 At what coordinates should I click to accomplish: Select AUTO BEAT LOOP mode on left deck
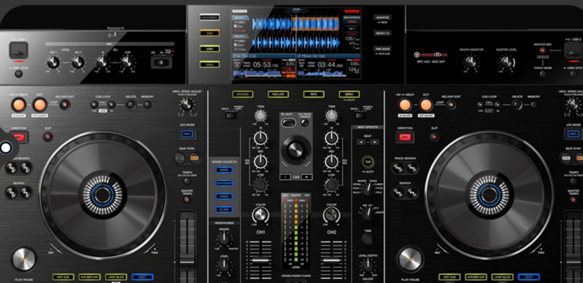pyautogui.click(x=90, y=277)
